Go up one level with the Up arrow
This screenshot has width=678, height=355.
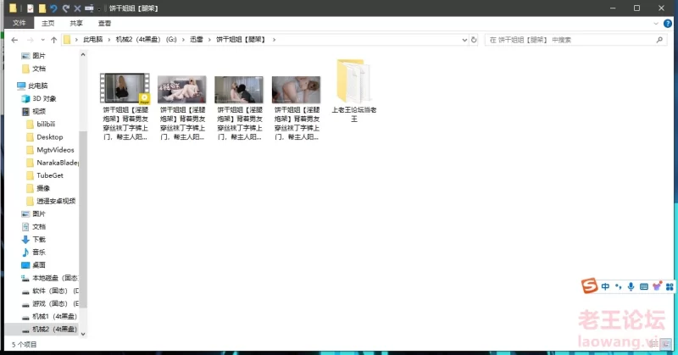click(x=53, y=40)
